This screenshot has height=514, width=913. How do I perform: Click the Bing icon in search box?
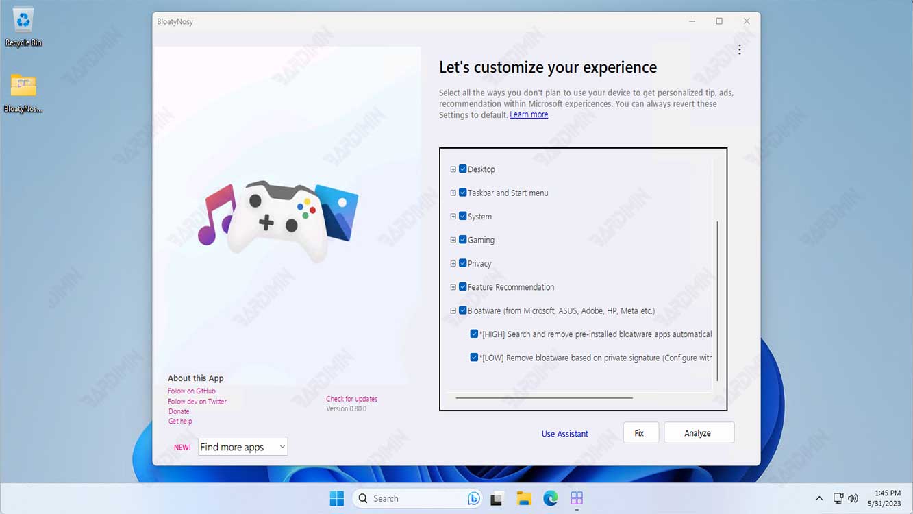pos(473,498)
